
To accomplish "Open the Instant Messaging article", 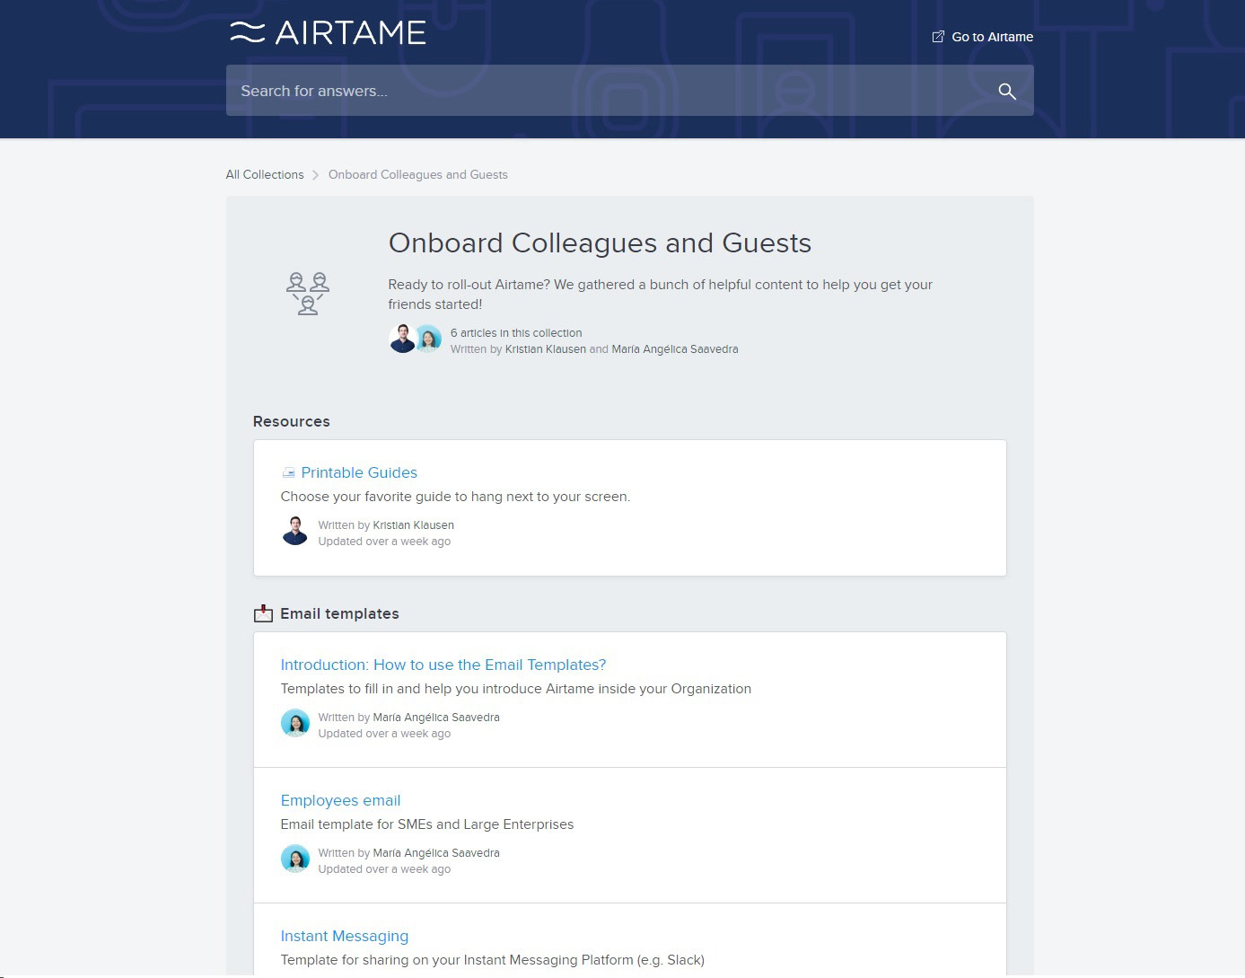I will click(x=345, y=936).
